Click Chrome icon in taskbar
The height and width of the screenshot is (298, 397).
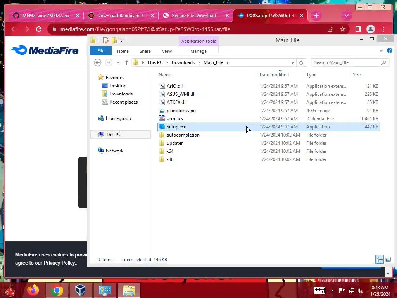57,291
